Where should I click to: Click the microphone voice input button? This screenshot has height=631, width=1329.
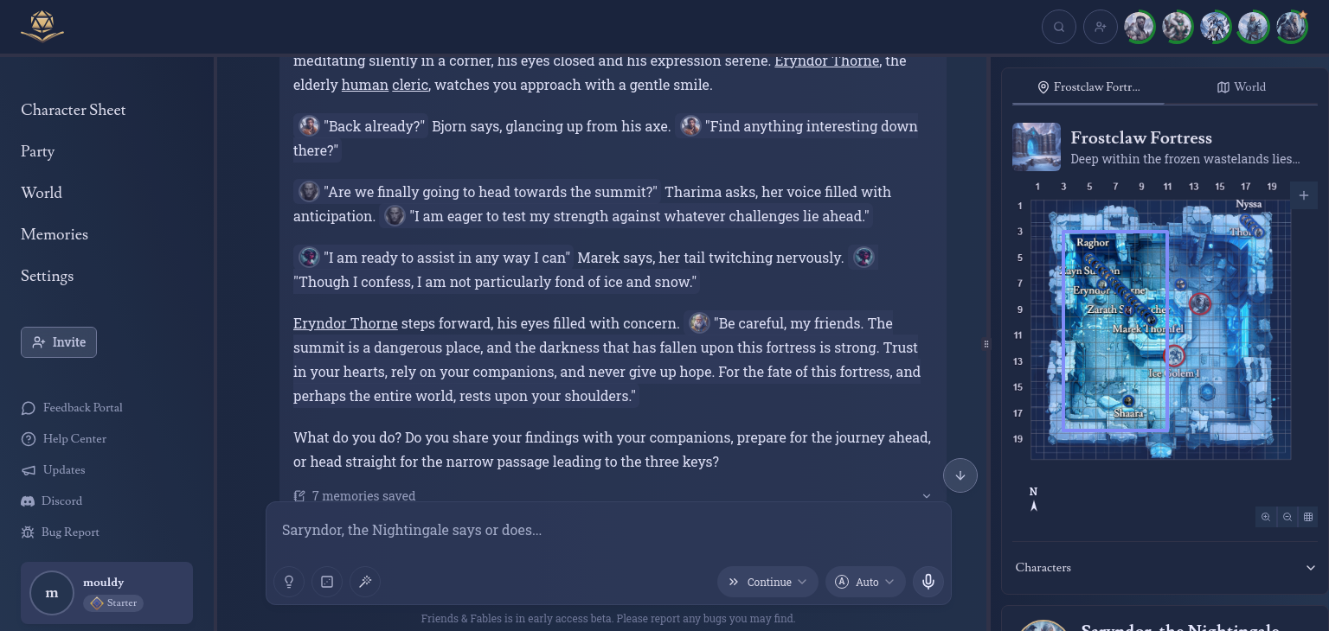[928, 582]
